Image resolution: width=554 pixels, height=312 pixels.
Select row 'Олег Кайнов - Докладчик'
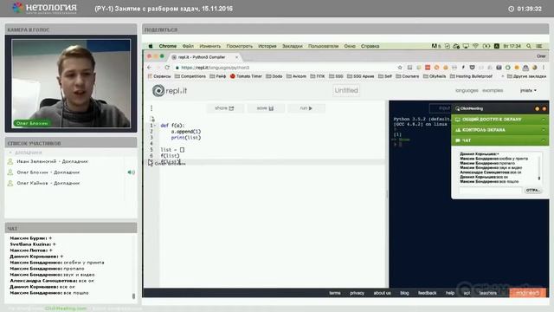click(71, 183)
